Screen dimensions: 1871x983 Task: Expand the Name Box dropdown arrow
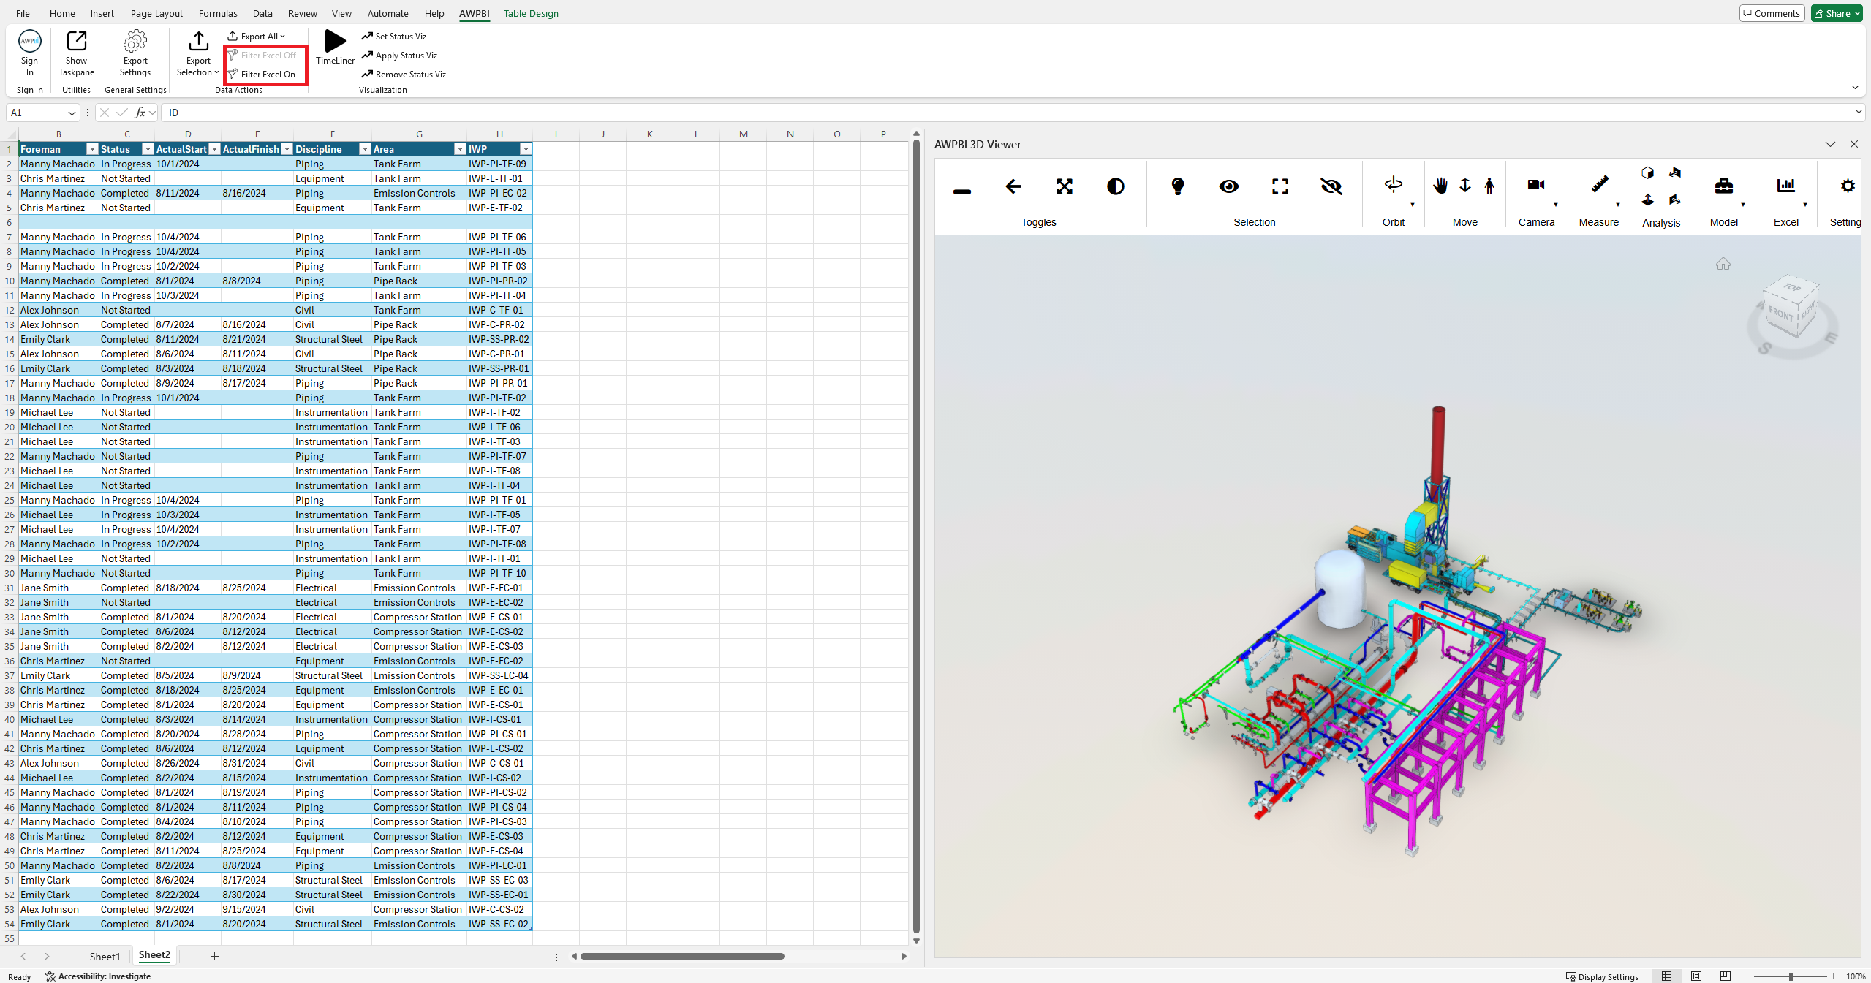pos(72,113)
